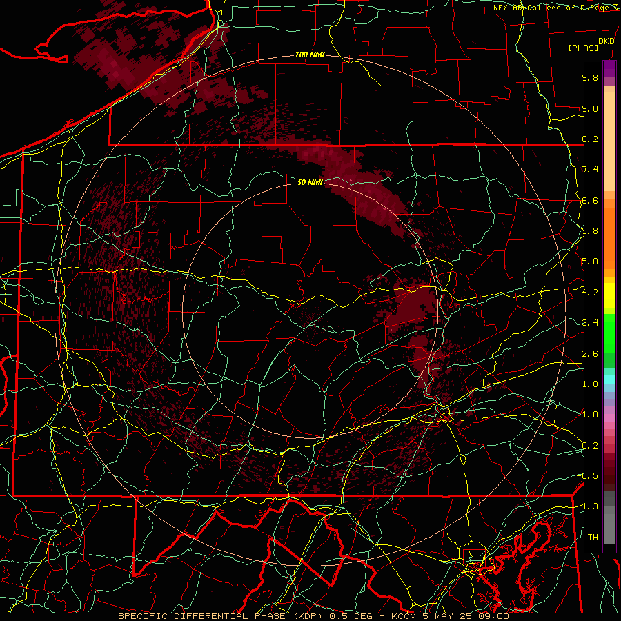
Task: Click the "50 NMI" range ring label
Action: (x=310, y=182)
